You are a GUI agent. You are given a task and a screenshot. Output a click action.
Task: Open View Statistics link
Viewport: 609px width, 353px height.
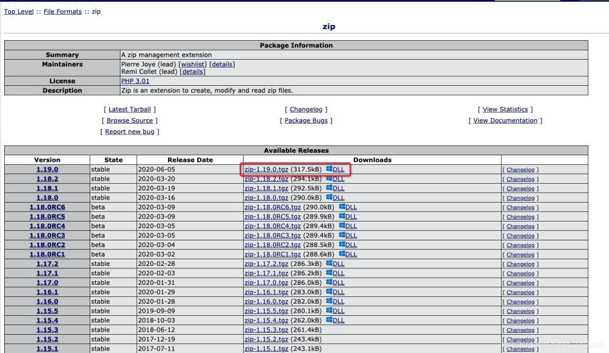coord(505,110)
